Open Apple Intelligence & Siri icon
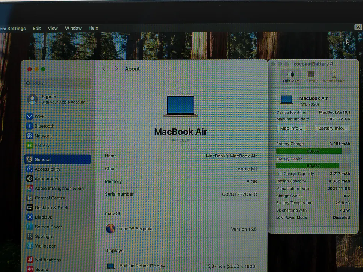The height and width of the screenshot is (272, 363). [x=30, y=188]
